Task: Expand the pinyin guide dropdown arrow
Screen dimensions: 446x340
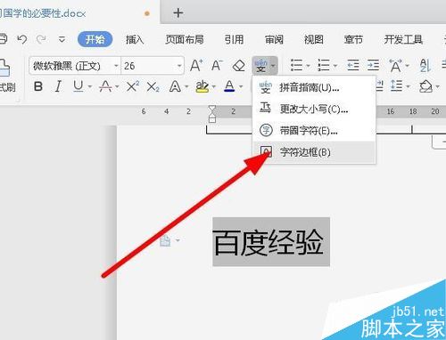Action: pos(273,66)
